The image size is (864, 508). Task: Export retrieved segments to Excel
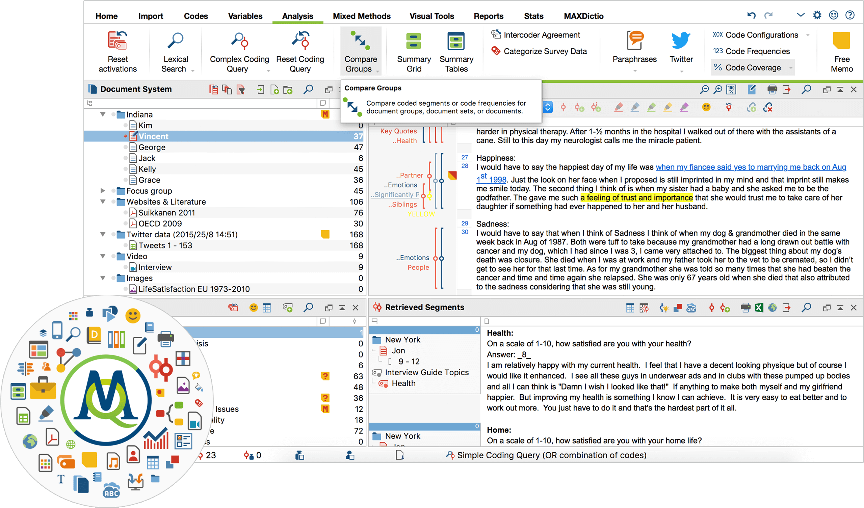[x=759, y=308]
